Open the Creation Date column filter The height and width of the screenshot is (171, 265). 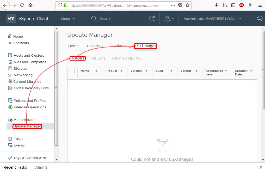[251, 71]
